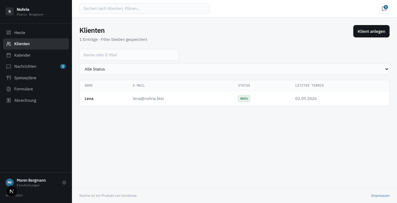Go to Kalender section
397x203 pixels.
pos(36,55)
